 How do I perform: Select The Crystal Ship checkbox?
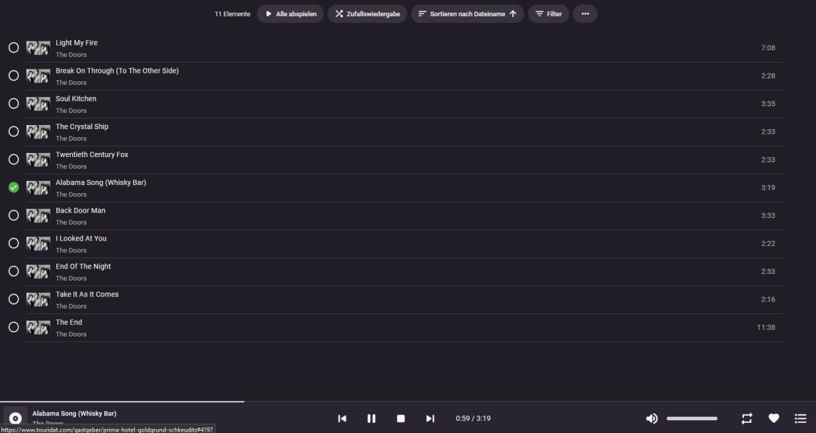(x=14, y=131)
